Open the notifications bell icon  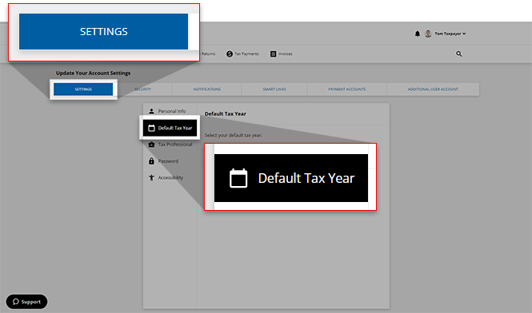pos(418,34)
